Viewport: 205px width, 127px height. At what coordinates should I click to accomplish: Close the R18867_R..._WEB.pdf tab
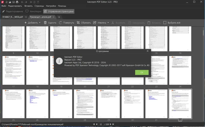[x=26, y=17]
